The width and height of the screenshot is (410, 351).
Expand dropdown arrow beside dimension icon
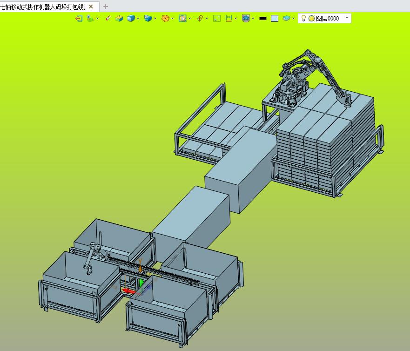click(x=235, y=19)
